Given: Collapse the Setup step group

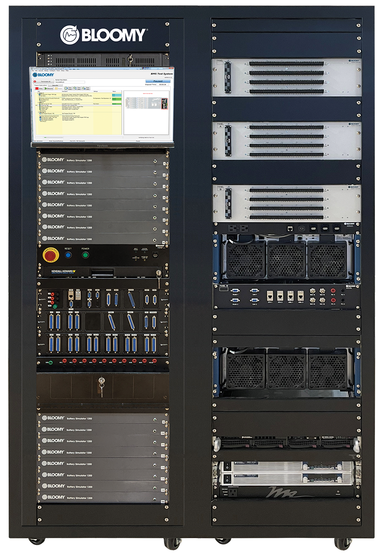Looking at the screenshot, I should (38, 93).
